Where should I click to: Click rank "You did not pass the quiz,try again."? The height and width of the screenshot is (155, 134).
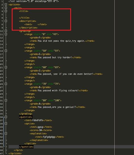(x=62, y=41)
